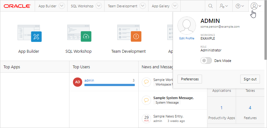Click the red AD user badge
The image size is (267, 128).
(x=78, y=82)
